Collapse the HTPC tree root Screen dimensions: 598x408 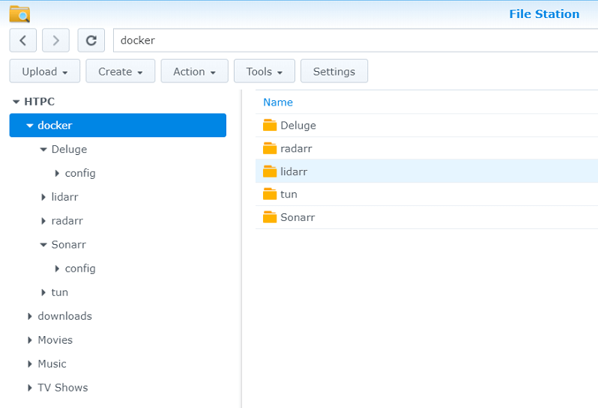pos(16,102)
